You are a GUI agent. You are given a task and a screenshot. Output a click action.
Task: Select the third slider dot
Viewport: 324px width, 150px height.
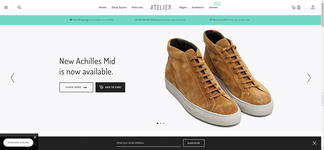tap(164, 123)
